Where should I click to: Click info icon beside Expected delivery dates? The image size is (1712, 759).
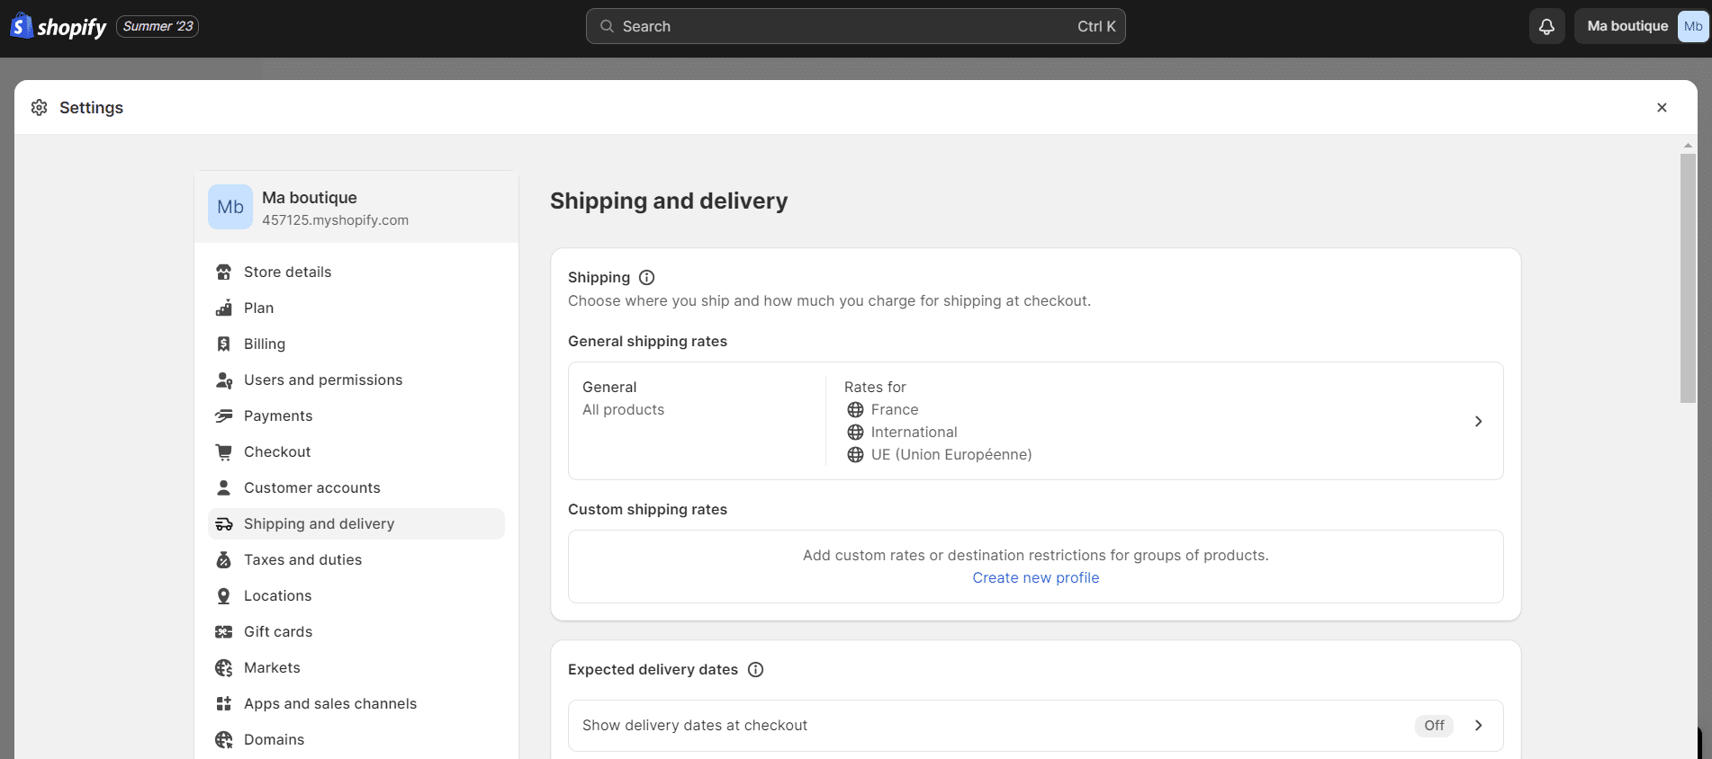(x=755, y=669)
